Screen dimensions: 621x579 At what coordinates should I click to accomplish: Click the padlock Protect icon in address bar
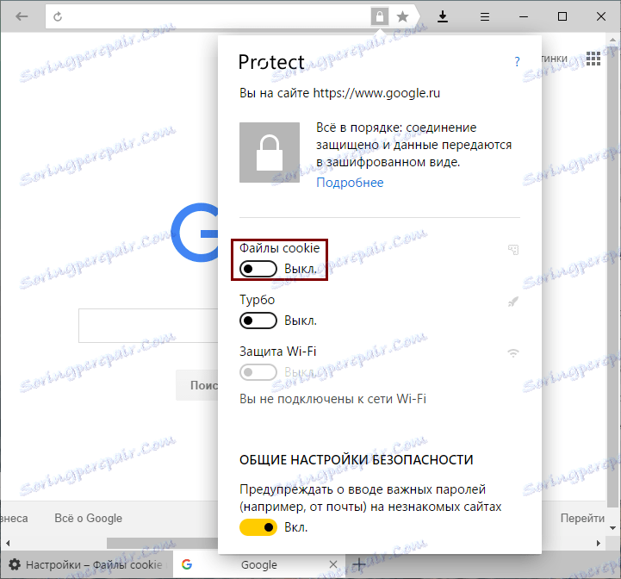click(380, 16)
